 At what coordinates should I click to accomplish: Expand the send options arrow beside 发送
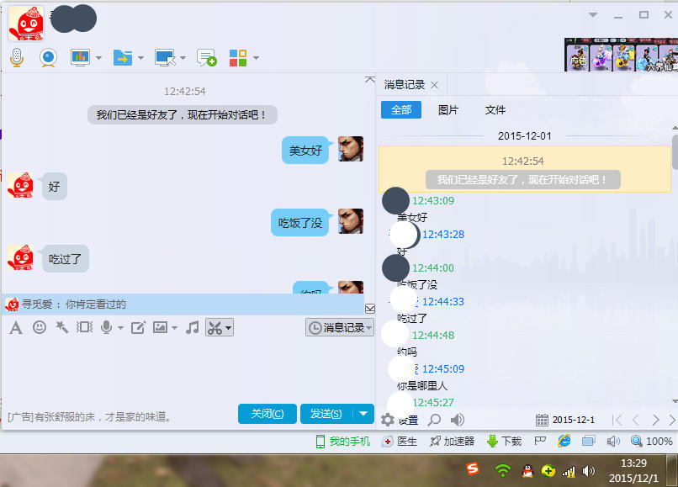click(x=363, y=413)
